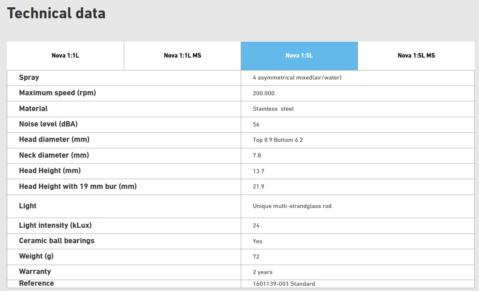Select the "Spray" row label
Screen dimensions: 479x291
[x=29, y=77]
